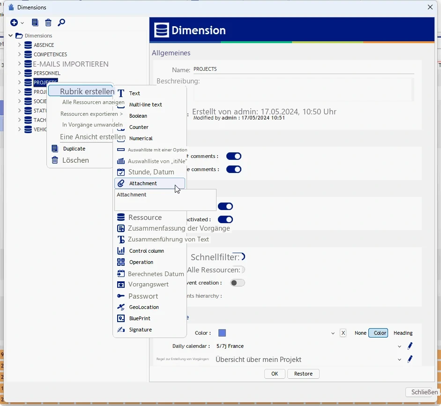
Task: Collapse the Dimensions root folder
Action: [x=11, y=36]
